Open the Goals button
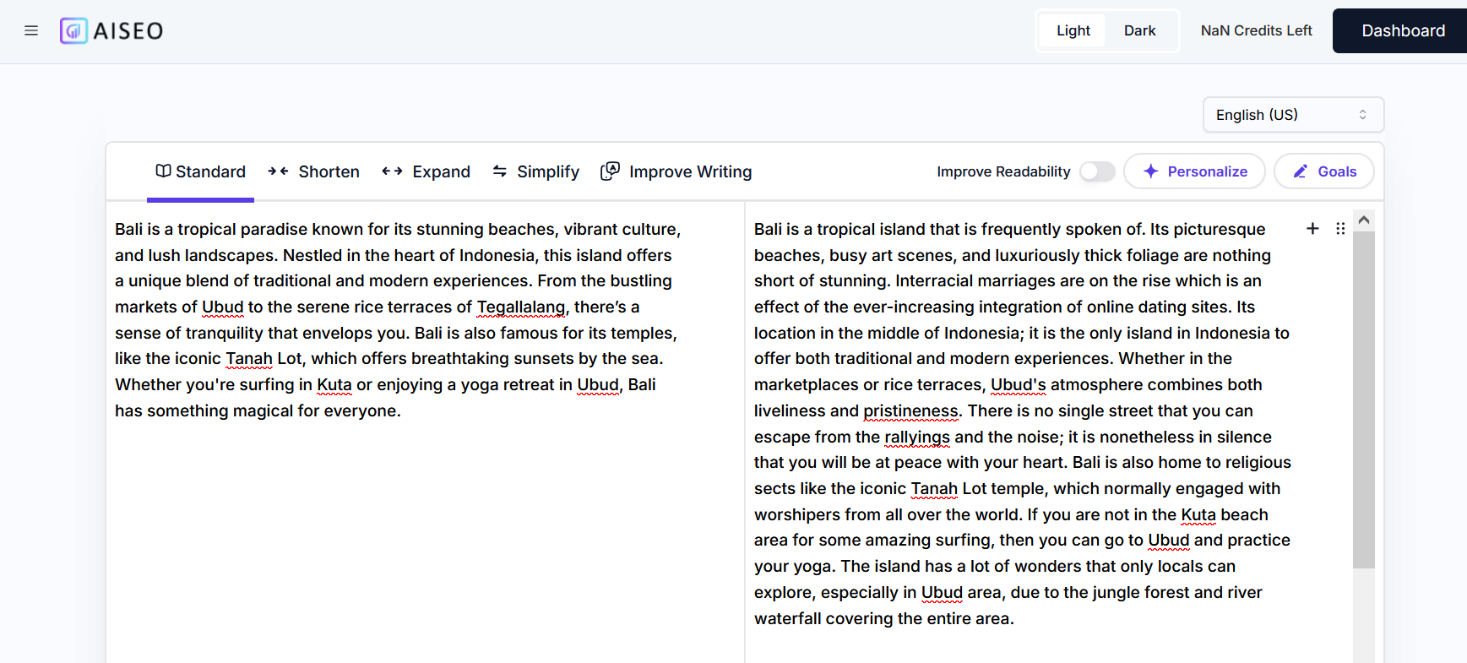The image size is (1467, 663). 1323,171
